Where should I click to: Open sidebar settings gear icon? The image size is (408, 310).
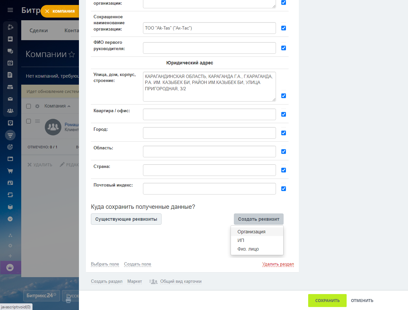click(10, 246)
